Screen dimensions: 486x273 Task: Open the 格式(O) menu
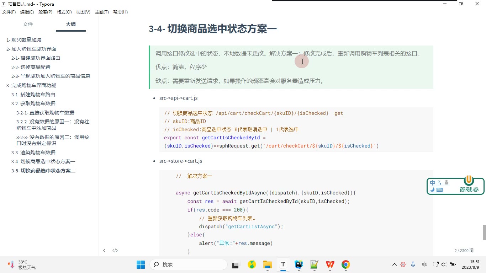(x=64, y=12)
